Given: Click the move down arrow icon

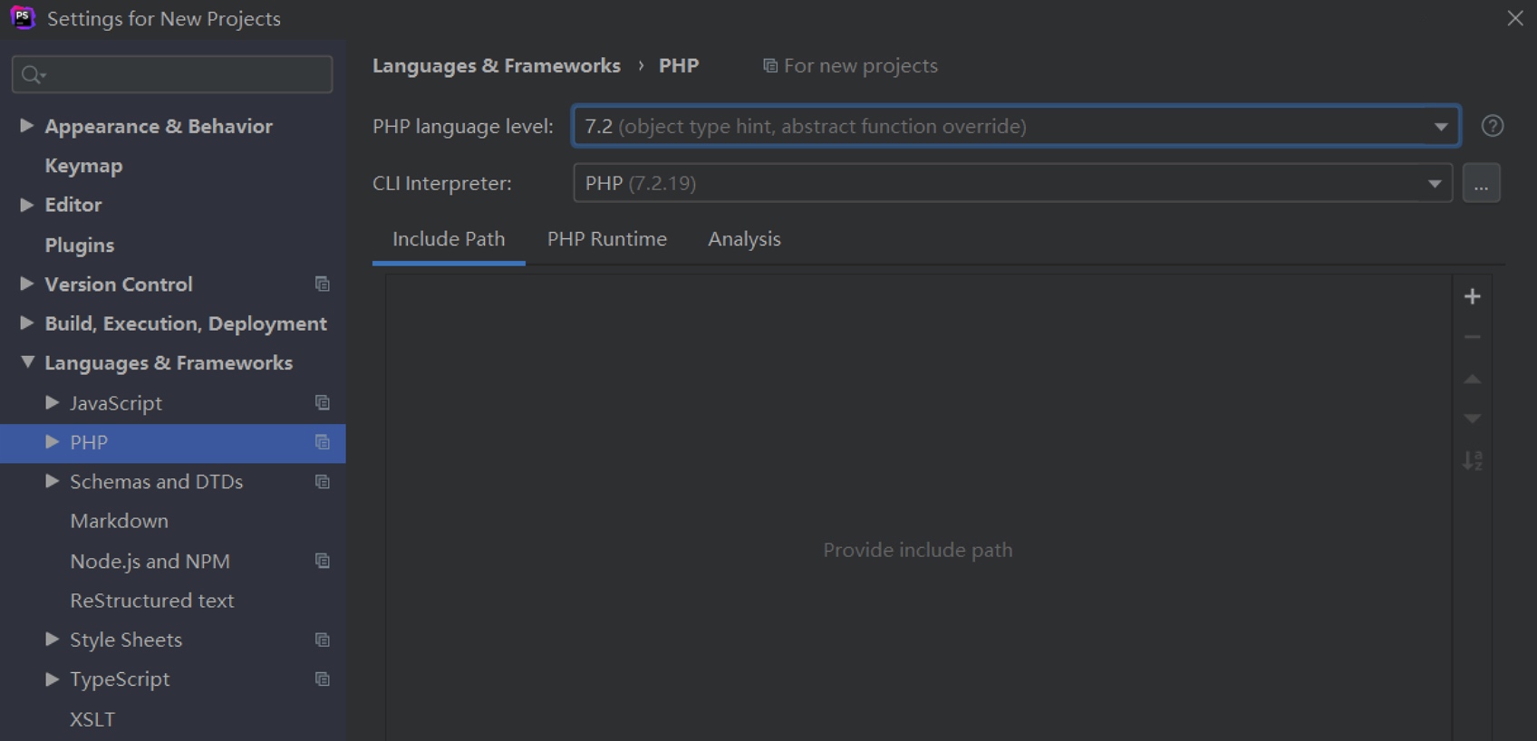Looking at the screenshot, I should 1473,419.
